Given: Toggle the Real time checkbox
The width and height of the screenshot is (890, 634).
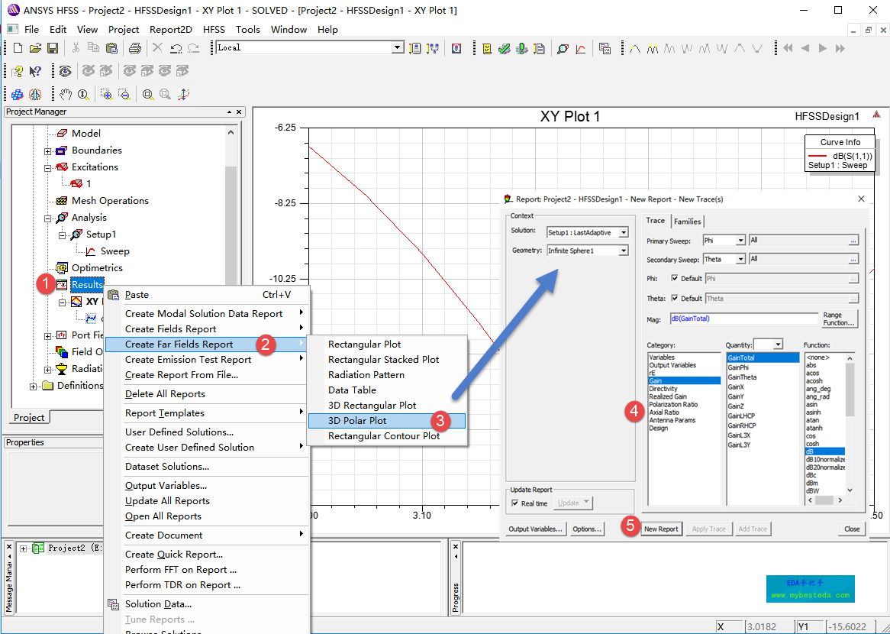Looking at the screenshot, I should 514,503.
